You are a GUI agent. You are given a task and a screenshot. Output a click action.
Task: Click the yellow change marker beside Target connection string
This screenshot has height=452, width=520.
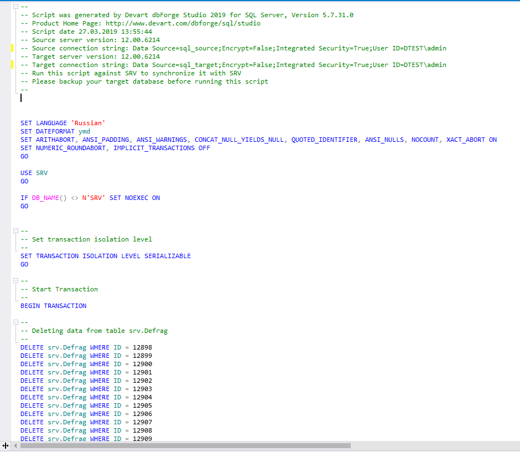click(12, 65)
